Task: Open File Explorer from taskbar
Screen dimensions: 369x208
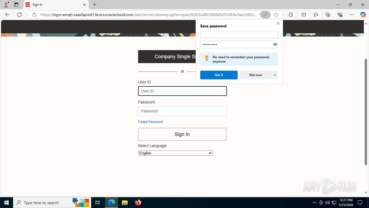Action: coord(125,203)
